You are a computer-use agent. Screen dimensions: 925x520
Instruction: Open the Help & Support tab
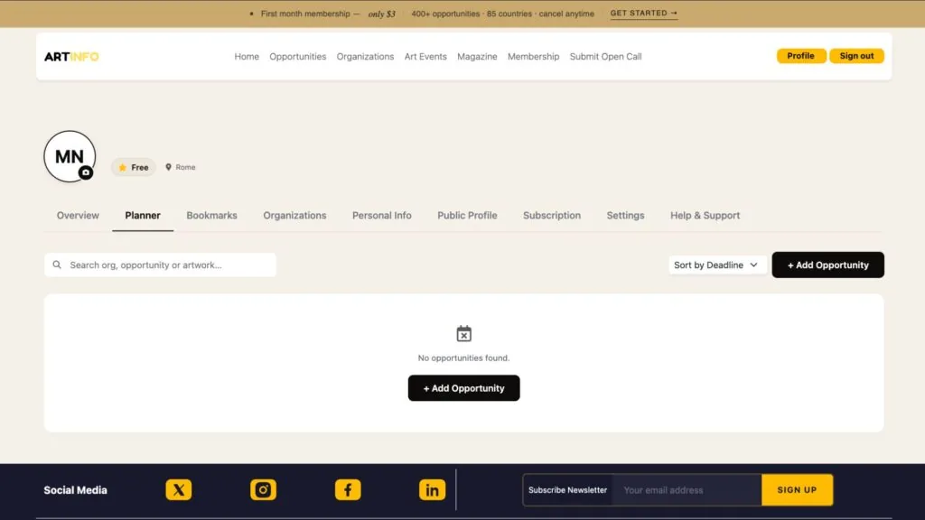tap(705, 215)
